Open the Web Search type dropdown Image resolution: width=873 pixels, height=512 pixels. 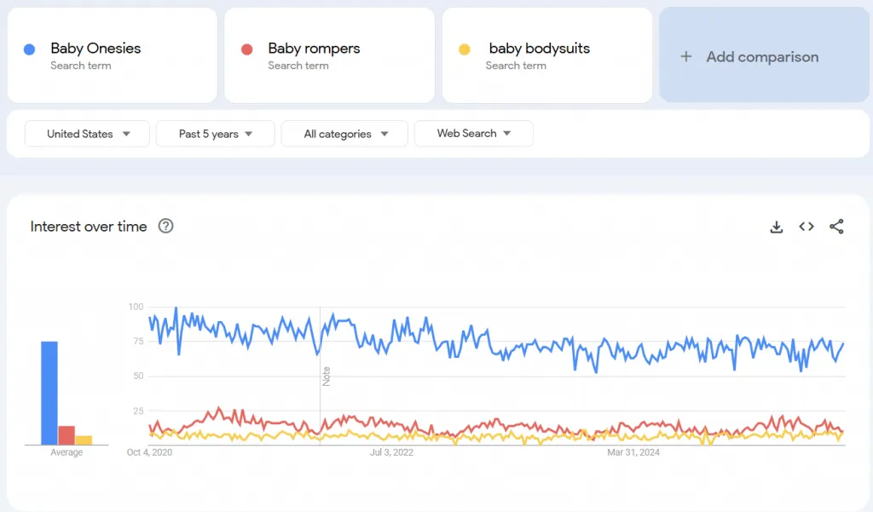coord(474,134)
